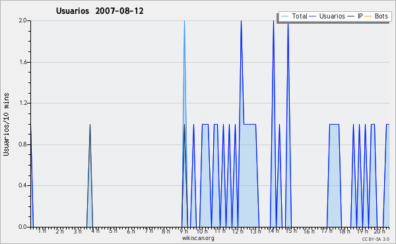Click the x-axis label '5 h'
Viewport: 396px width, 244px height.
tap(113, 231)
